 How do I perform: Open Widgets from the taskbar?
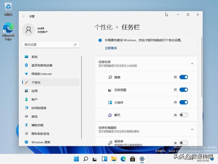105,159
